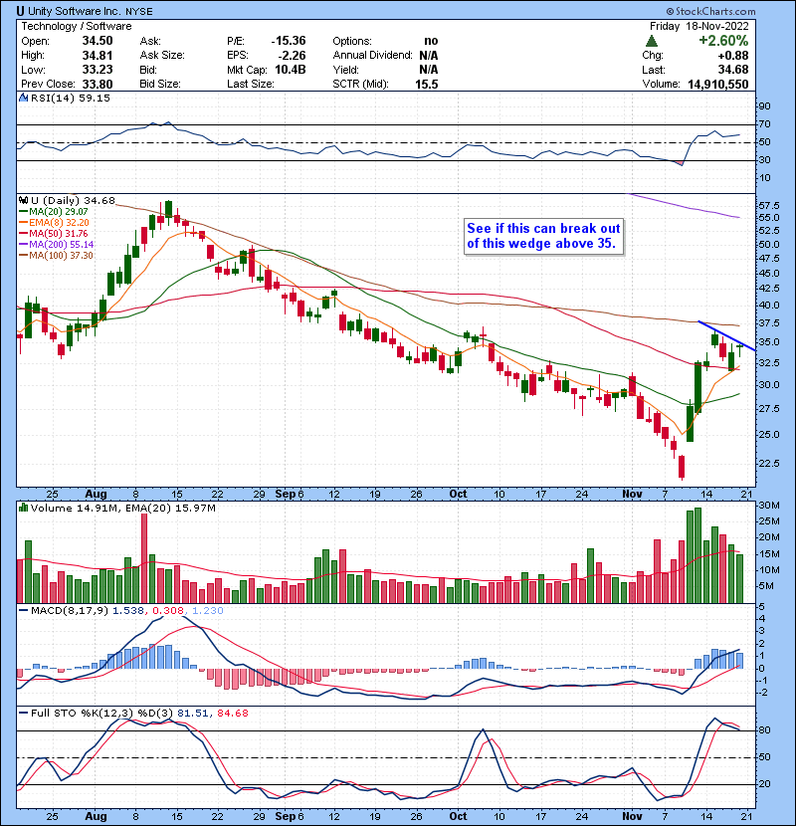Viewport: 796px width, 826px height.
Task: Click the MACD(8,17,9) indicator label
Action: point(70,611)
